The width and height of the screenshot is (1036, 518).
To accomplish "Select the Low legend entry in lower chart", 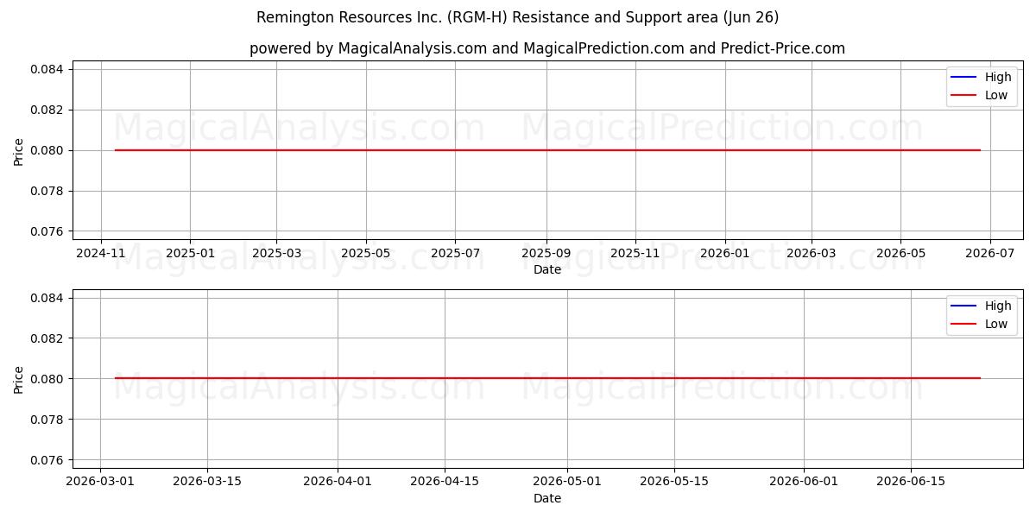I will tap(980, 325).
